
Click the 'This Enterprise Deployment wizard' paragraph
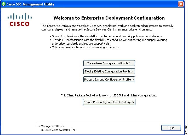[107, 28]
